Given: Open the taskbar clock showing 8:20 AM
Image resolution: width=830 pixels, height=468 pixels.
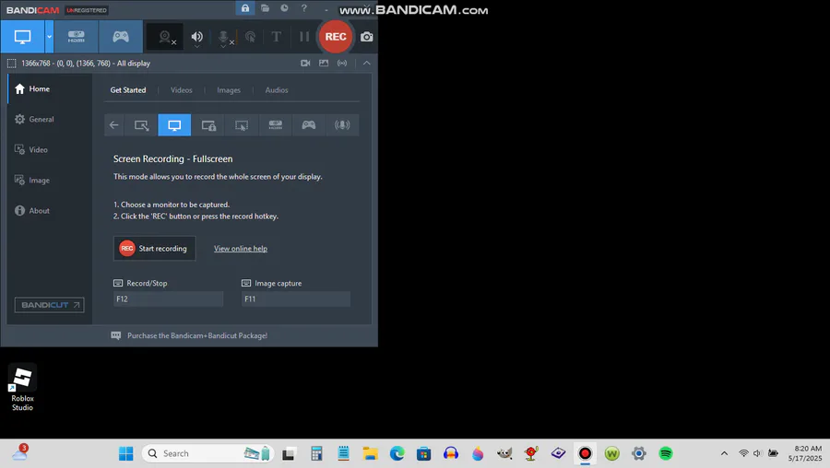Looking at the screenshot, I should pos(804,454).
